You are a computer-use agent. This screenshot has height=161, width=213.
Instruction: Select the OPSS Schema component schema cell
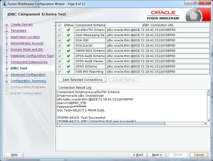point(90,66)
